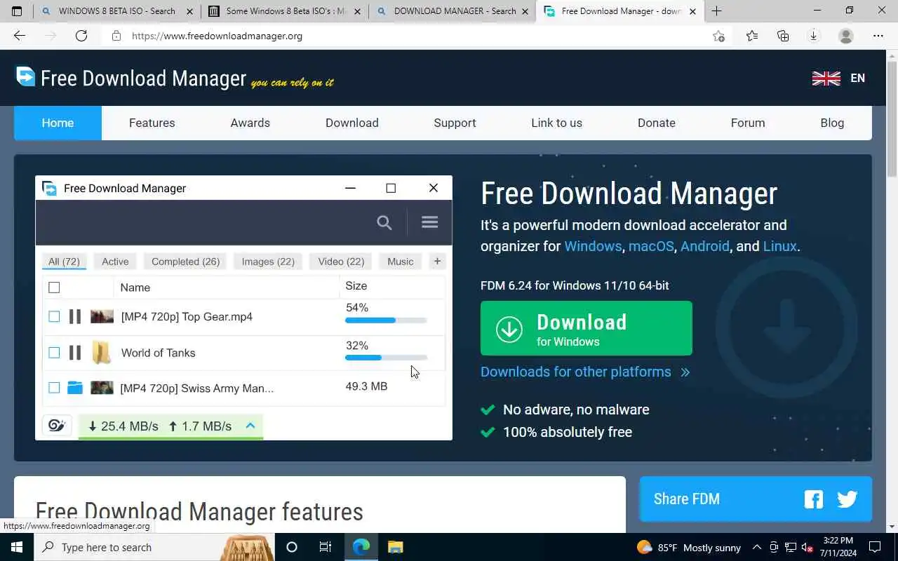Open the Support page
The width and height of the screenshot is (898, 561).
click(x=455, y=123)
